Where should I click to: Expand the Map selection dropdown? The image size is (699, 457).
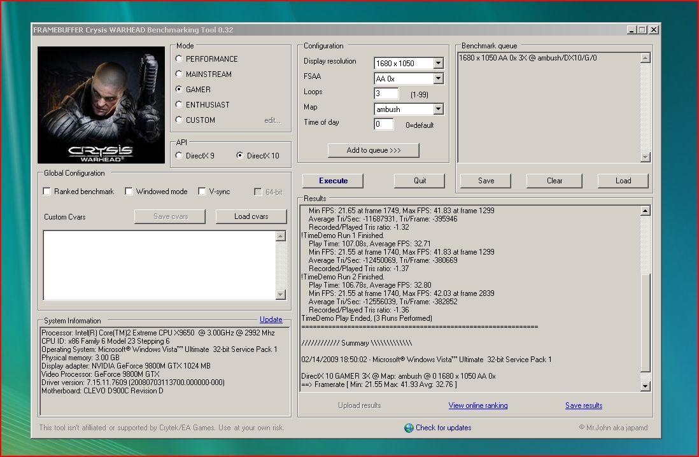[x=438, y=109]
